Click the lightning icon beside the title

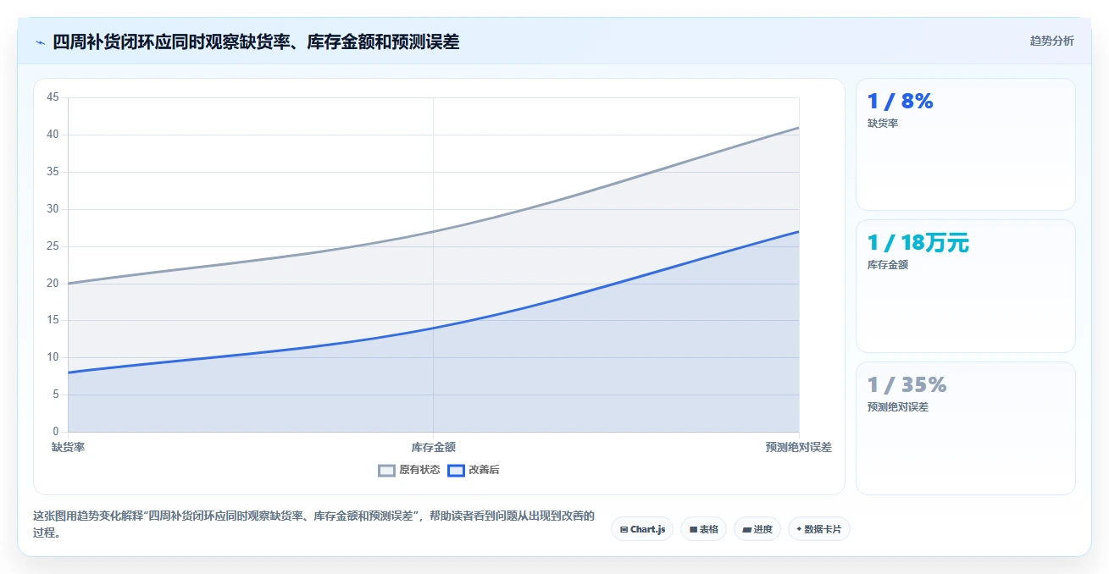40,41
